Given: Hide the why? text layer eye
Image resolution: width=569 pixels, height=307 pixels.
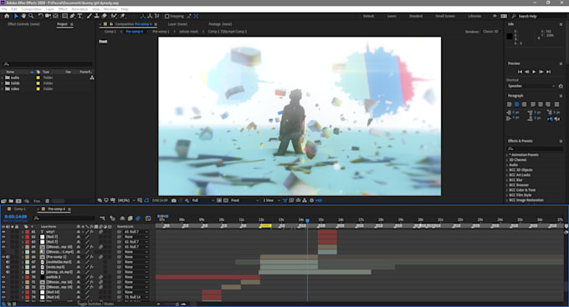Looking at the screenshot, I should (x=3, y=232).
